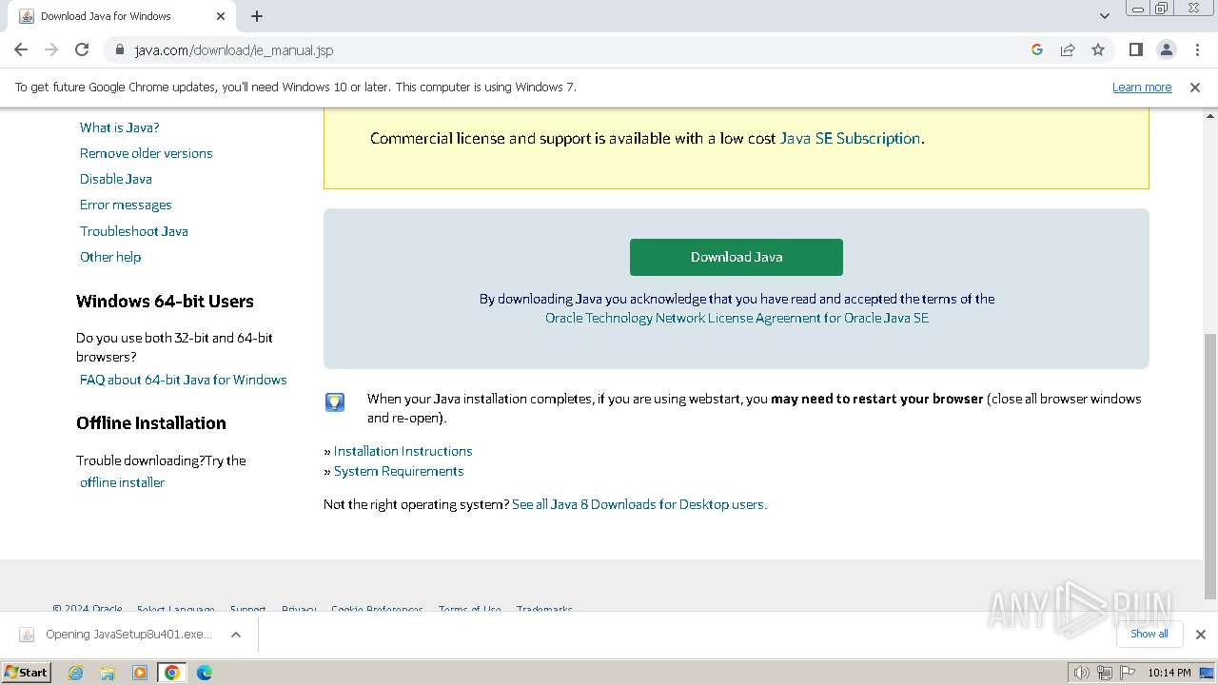Click the Offline Installation heading

click(151, 423)
